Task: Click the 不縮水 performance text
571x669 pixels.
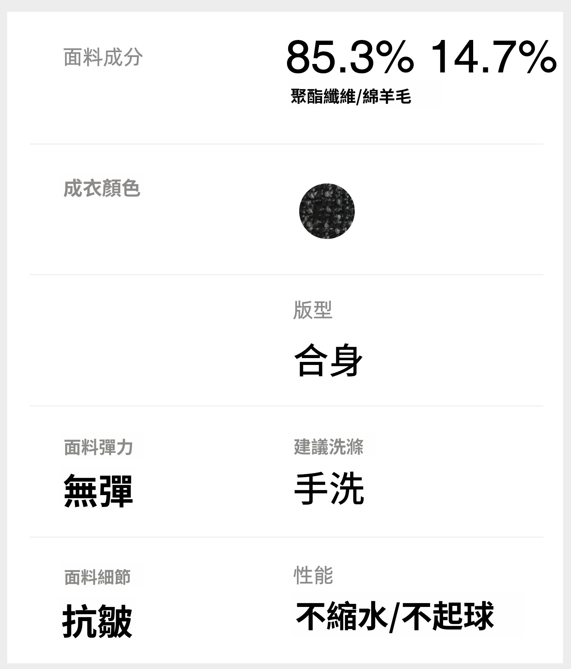Action: 342,616
